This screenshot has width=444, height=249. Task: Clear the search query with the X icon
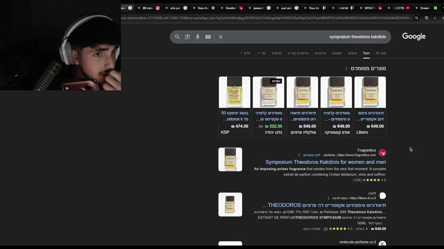(x=221, y=37)
